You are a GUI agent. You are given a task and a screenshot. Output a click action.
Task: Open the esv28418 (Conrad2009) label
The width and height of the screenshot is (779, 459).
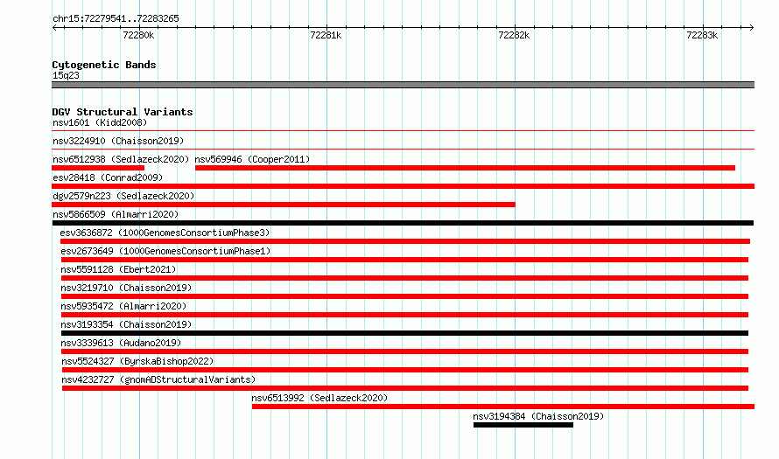pos(108,177)
